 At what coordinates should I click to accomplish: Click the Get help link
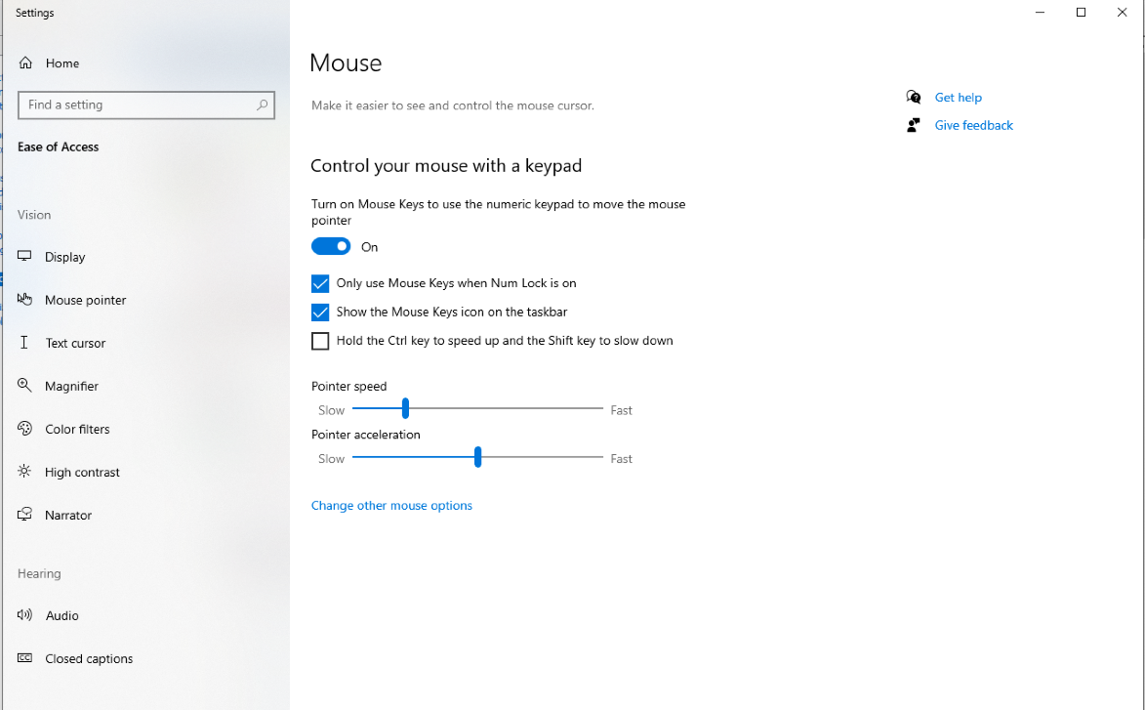point(958,98)
